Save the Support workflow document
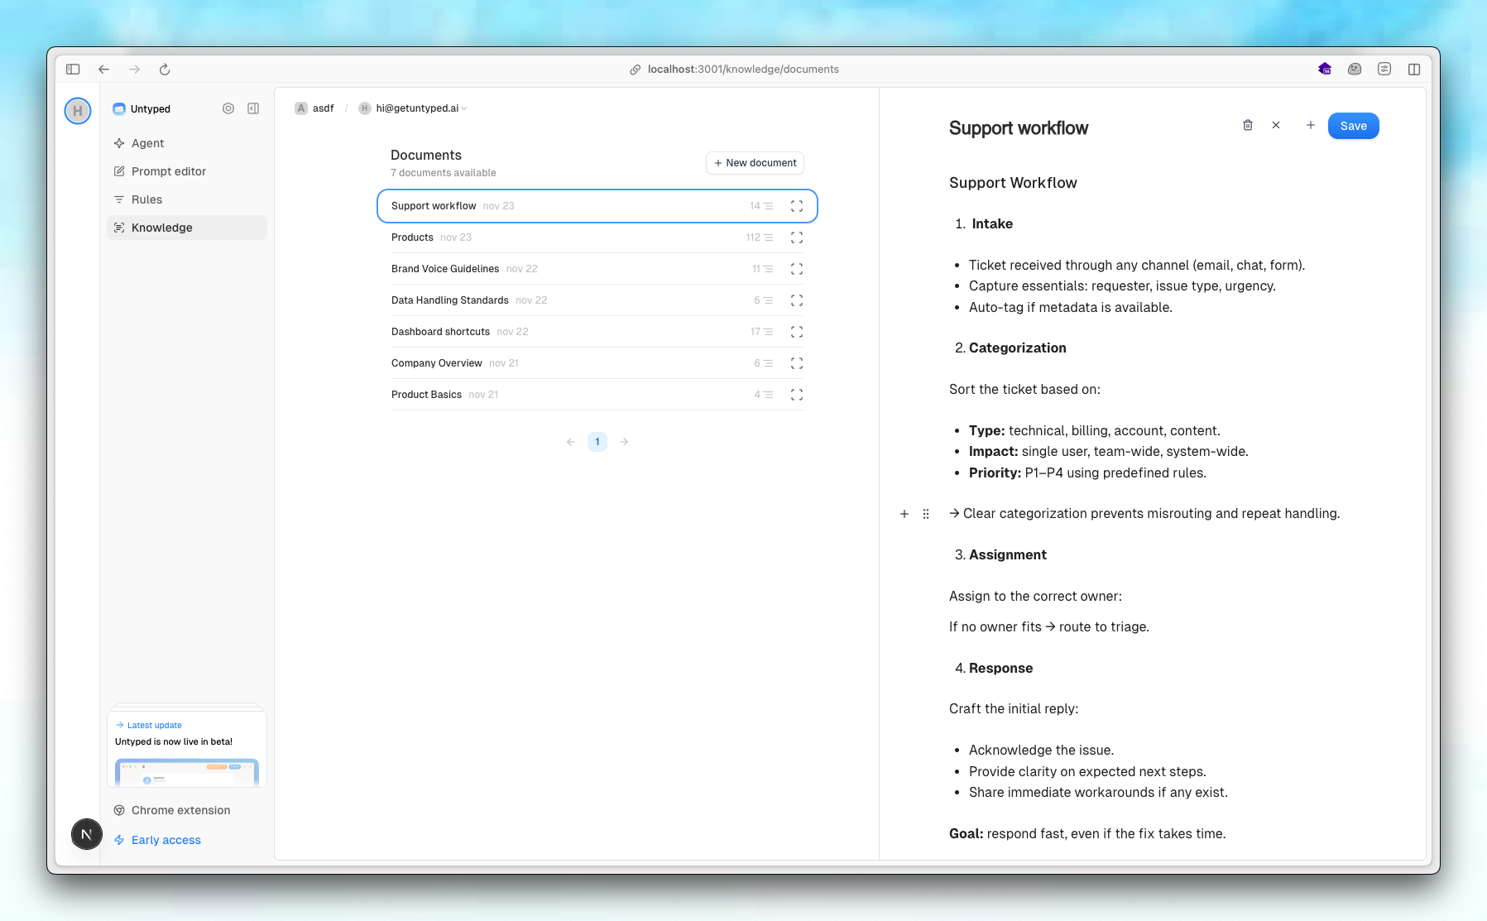Image resolution: width=1487 pixels, height=921 pixels. pos(1353,125)
